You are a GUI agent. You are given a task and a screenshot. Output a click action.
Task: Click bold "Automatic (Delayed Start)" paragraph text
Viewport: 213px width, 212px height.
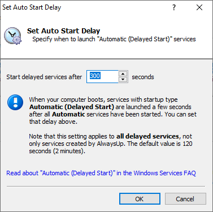[x=72, y=107]
